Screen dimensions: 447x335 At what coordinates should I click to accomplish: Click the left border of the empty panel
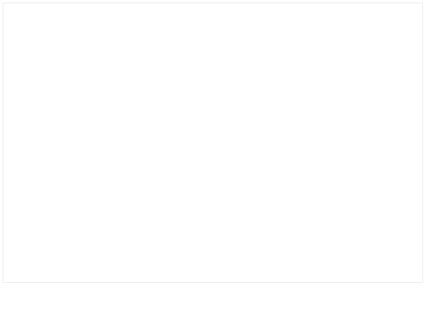tap(3, 143)
